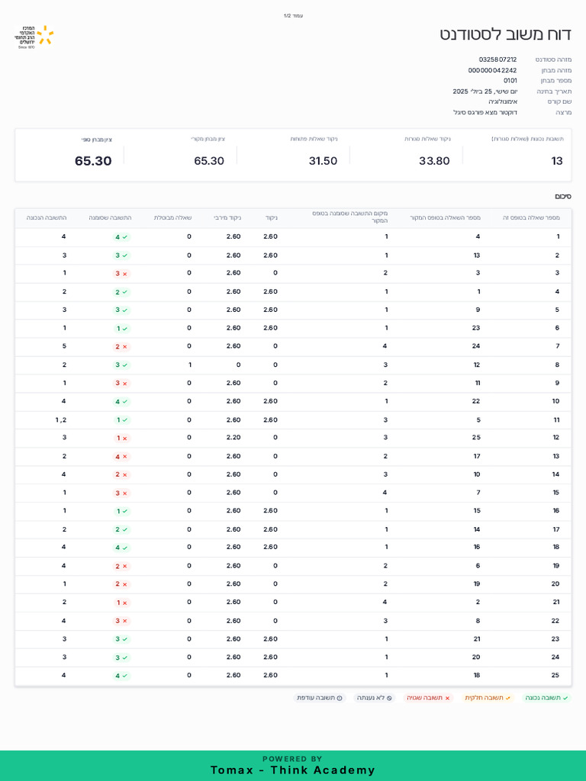Click the green checkmark badge for question 1
Image resolution: width=586 pixels, height=781 pixels.
point(121,237)
